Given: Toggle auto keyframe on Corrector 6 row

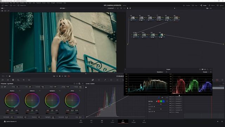Looking at the screenshot, I should (173, 101).
